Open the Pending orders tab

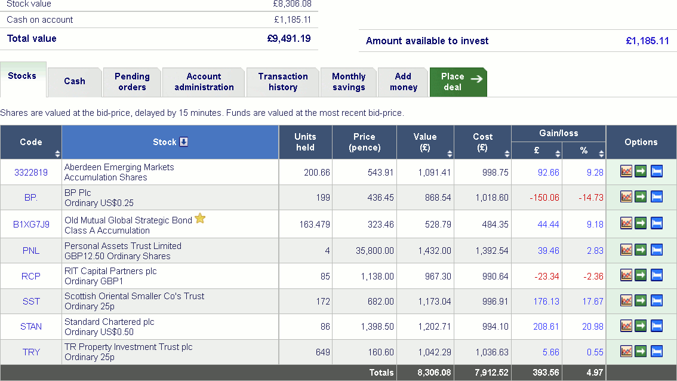(x=132, y=82)
